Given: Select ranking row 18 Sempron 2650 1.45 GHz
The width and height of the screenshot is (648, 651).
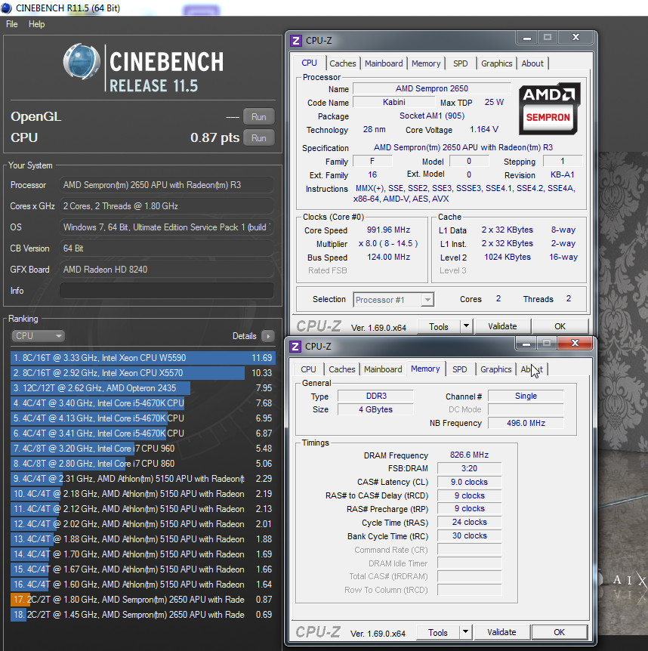Looking at the screenshot, I should coord(143,615).
